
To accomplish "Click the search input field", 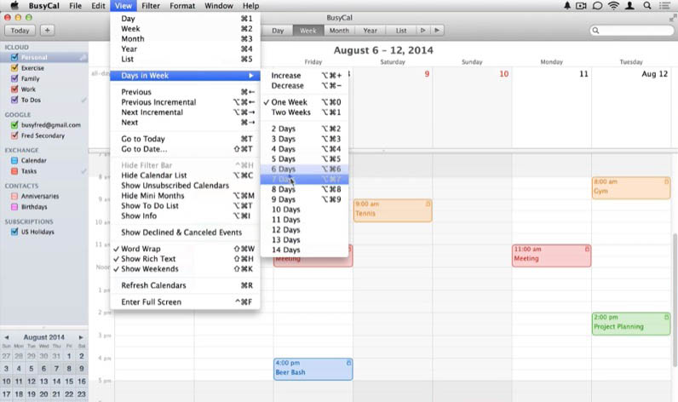I will (x=635, y=31).
